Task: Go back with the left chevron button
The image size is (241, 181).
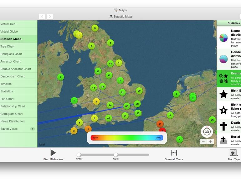Action: 42,17
